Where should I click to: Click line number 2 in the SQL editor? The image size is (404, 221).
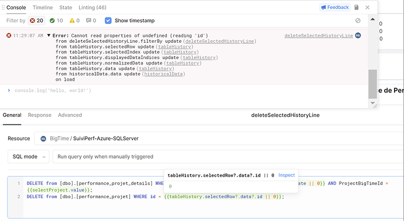(19, 196)
